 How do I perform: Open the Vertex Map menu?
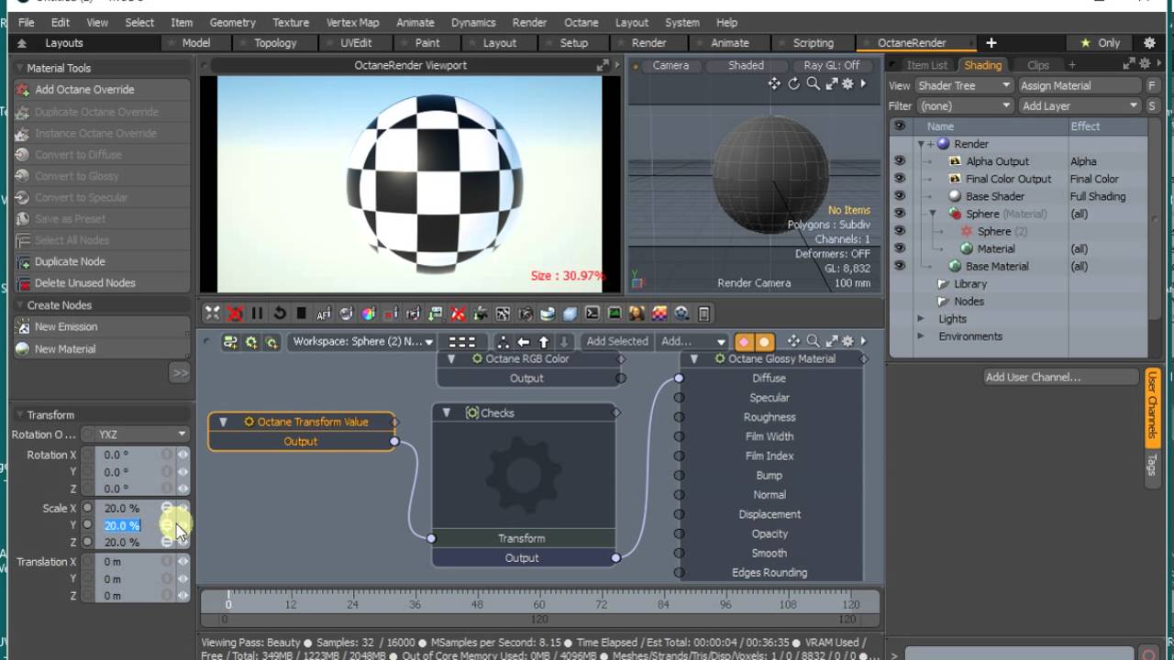pos(352,22)
